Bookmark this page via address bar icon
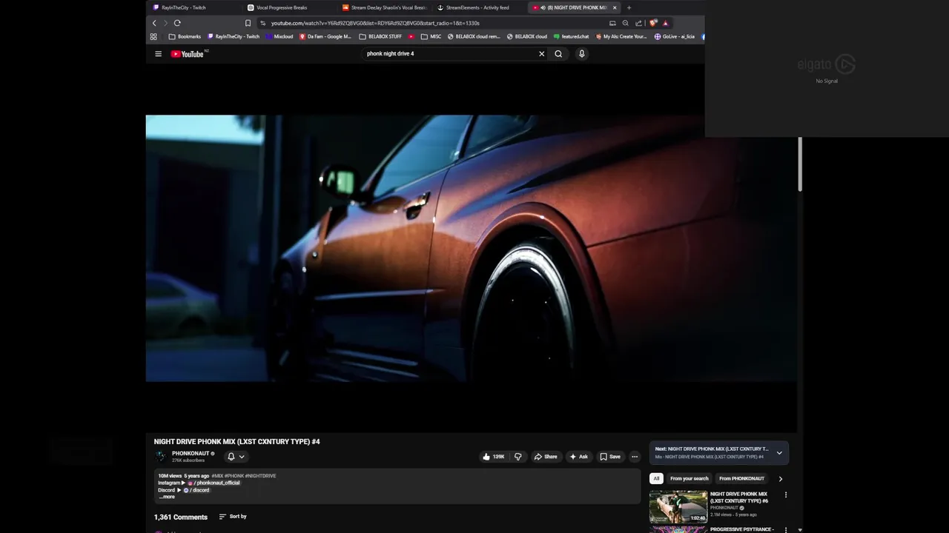949x533 pixels. click(248, 23)
